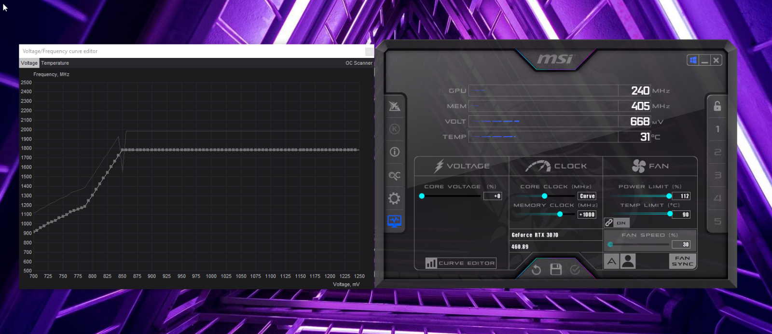
Task: Click the Core Voltage +0 value field
Action: (493, 196)
